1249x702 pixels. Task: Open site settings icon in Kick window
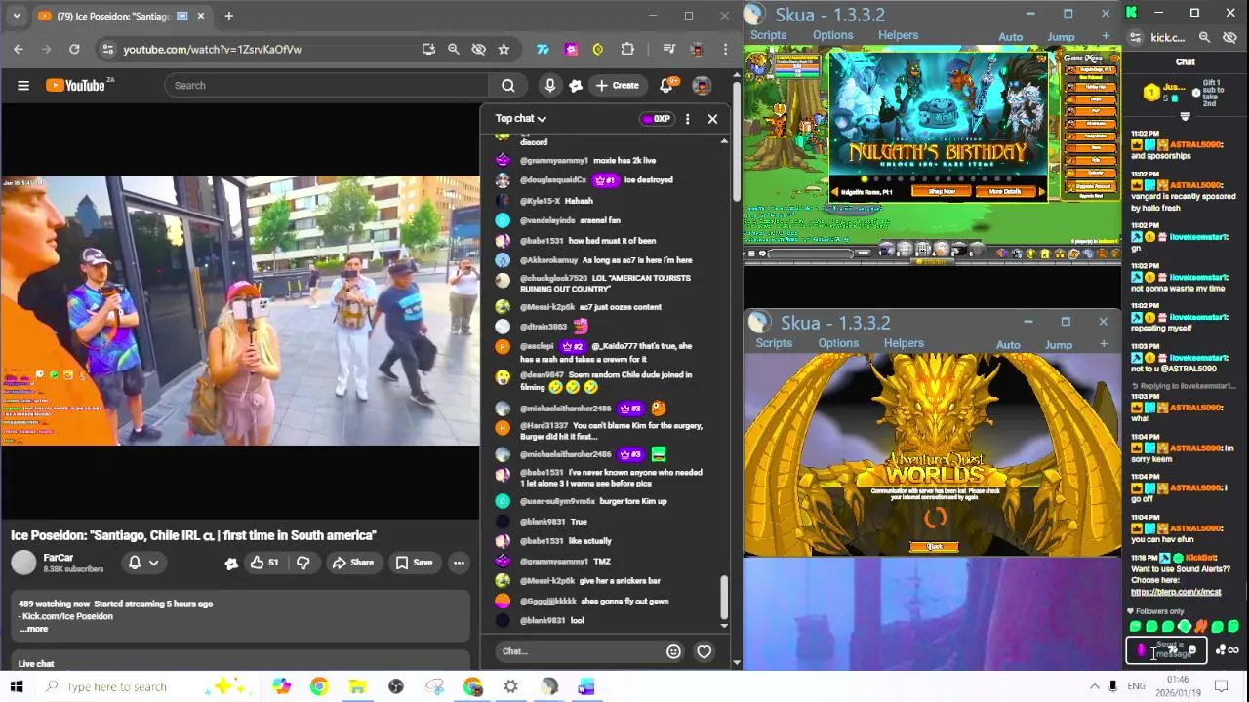[x=1135, y=37]
